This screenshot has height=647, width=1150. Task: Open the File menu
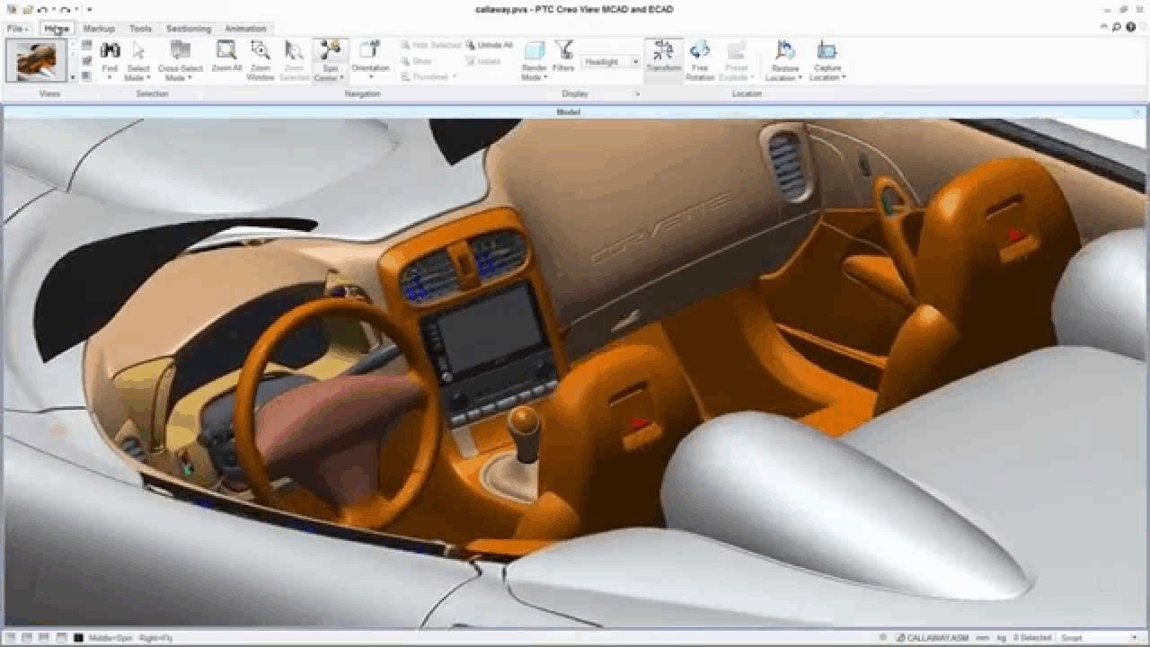[18, 29]
